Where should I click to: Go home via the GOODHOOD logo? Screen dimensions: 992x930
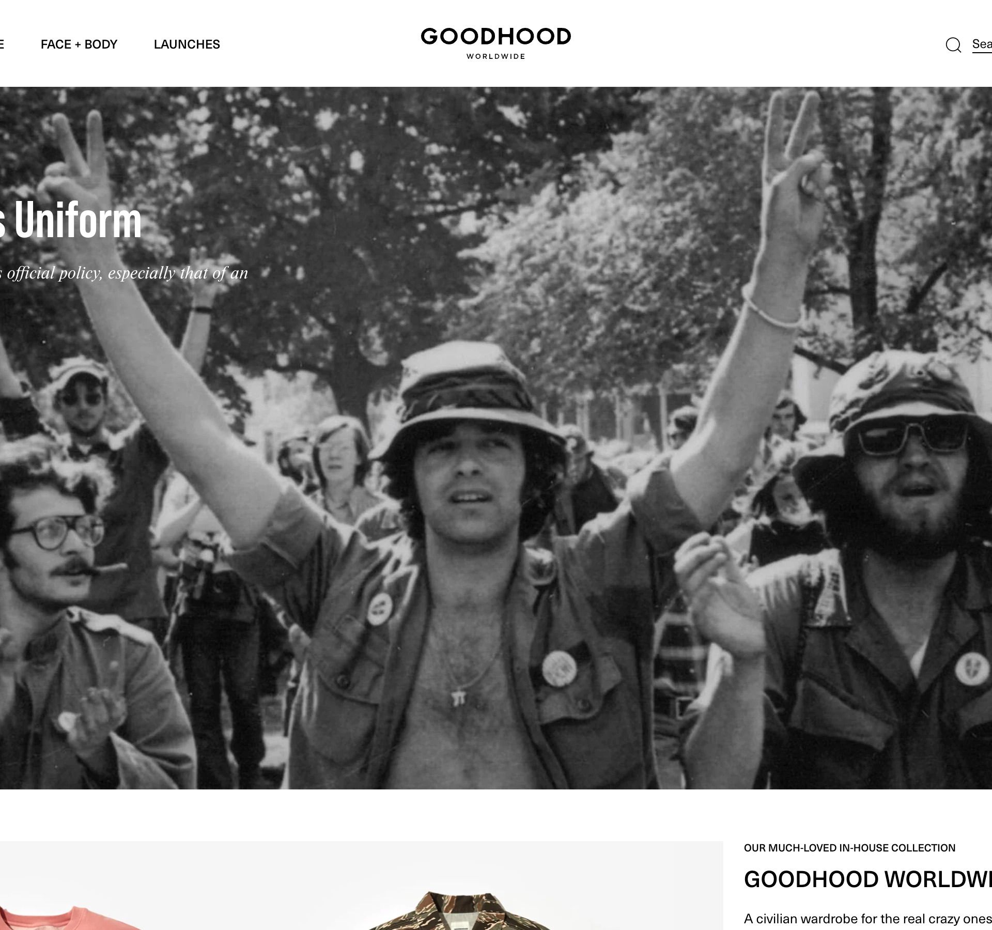495,43
